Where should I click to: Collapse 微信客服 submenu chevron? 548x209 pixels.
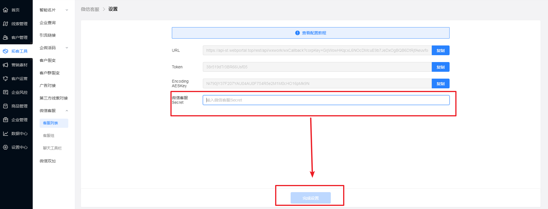click(x=67, y=111)
